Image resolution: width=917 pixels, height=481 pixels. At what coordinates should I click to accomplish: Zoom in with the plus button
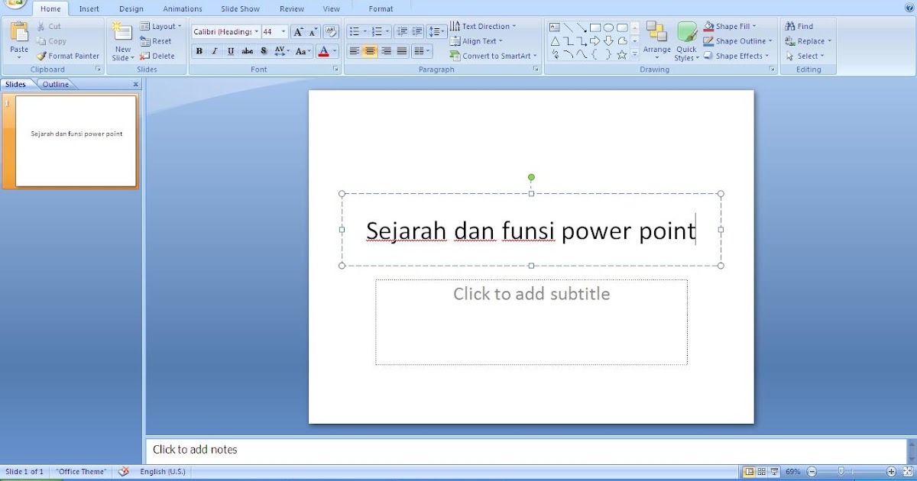coord(892,472)
